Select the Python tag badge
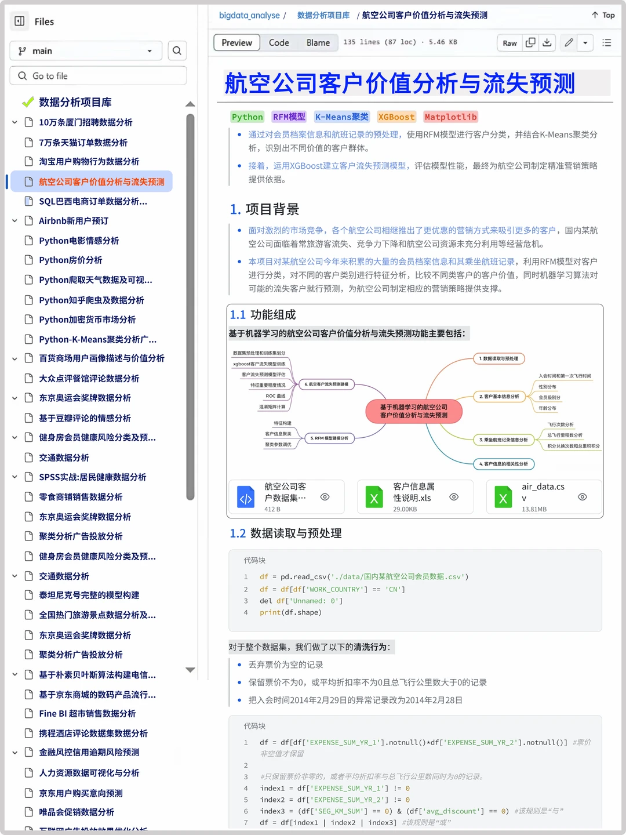This screenshot has height=835, width=626. tap(248, 117)
